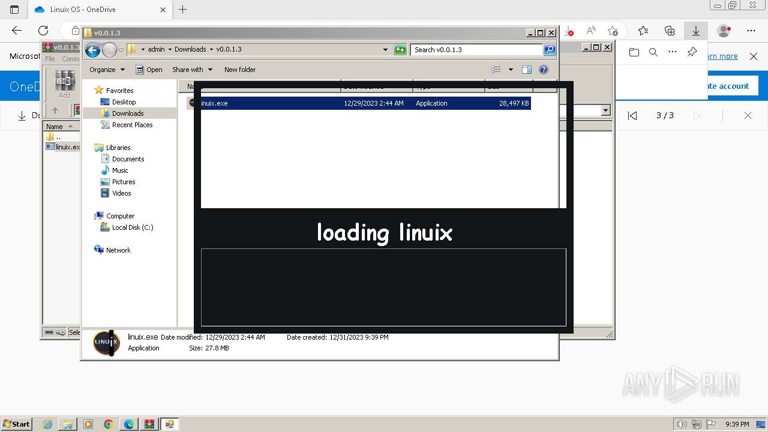Go back in Explorer window
Viewport: 768px width, 432px height.
[x=92, y=50]
